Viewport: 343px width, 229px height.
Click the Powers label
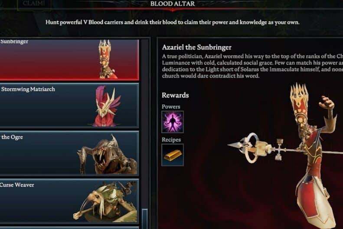[x=171, y=107]
